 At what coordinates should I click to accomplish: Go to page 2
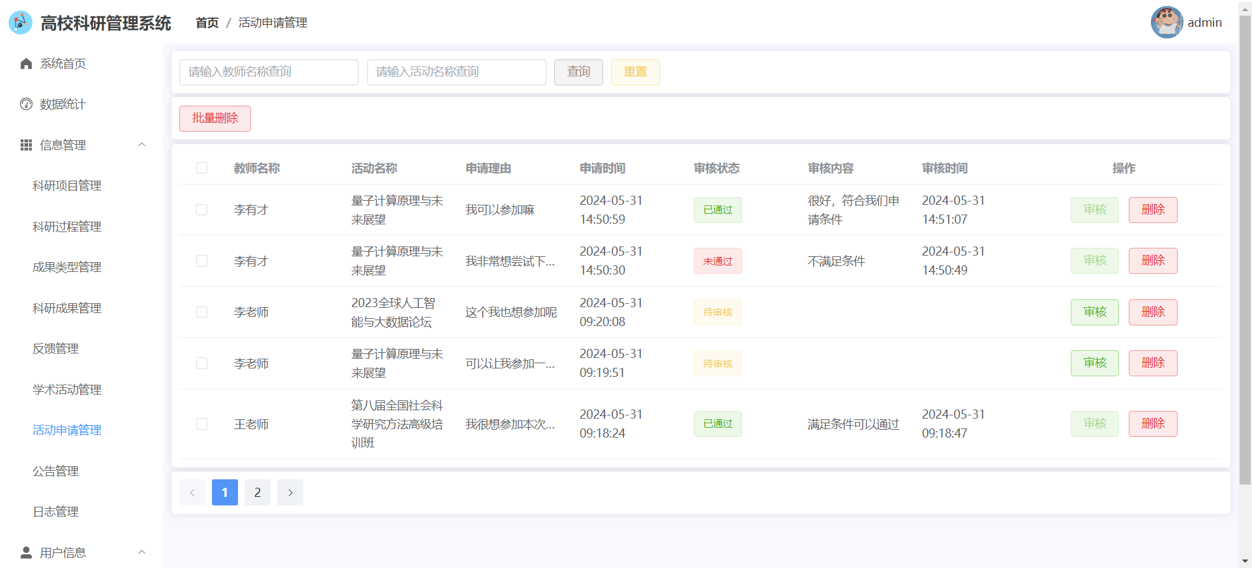tap(258, 492)
